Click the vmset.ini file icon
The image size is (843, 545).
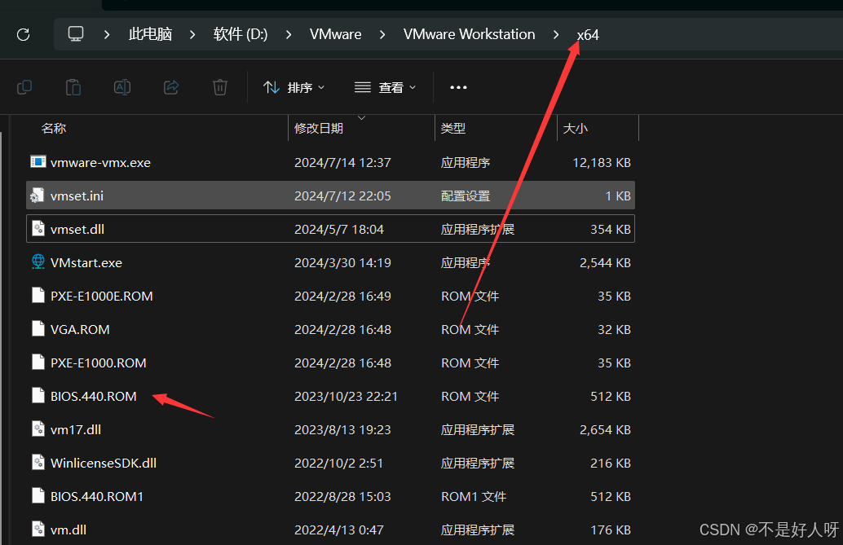(x=38, y=195)
